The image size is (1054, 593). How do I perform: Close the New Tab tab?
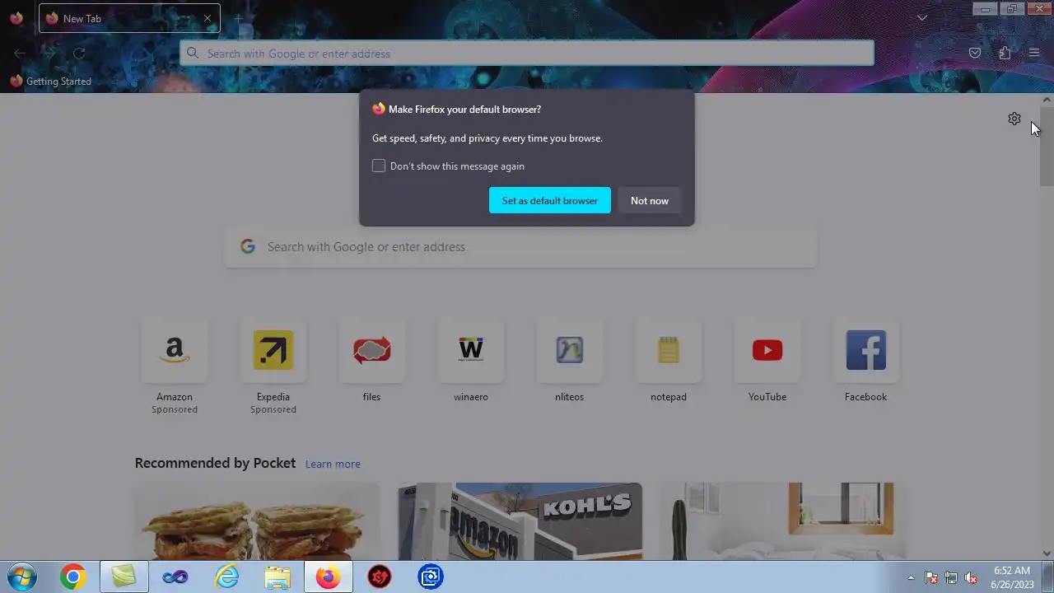click(x=208, y=18)
